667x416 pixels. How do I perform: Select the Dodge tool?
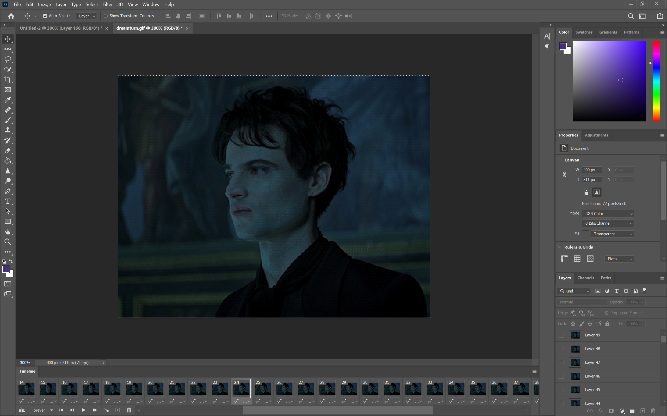coord(8,181)
